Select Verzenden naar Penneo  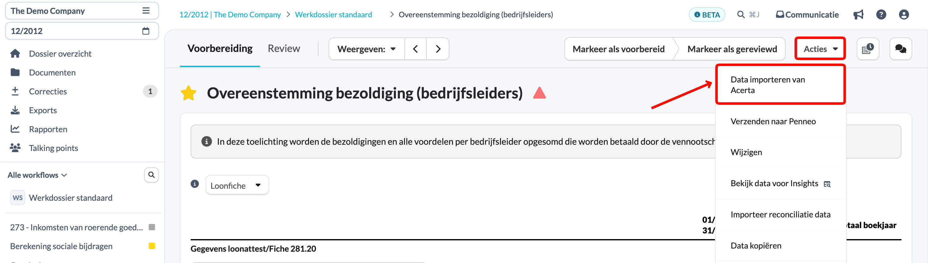coord(780,121)
